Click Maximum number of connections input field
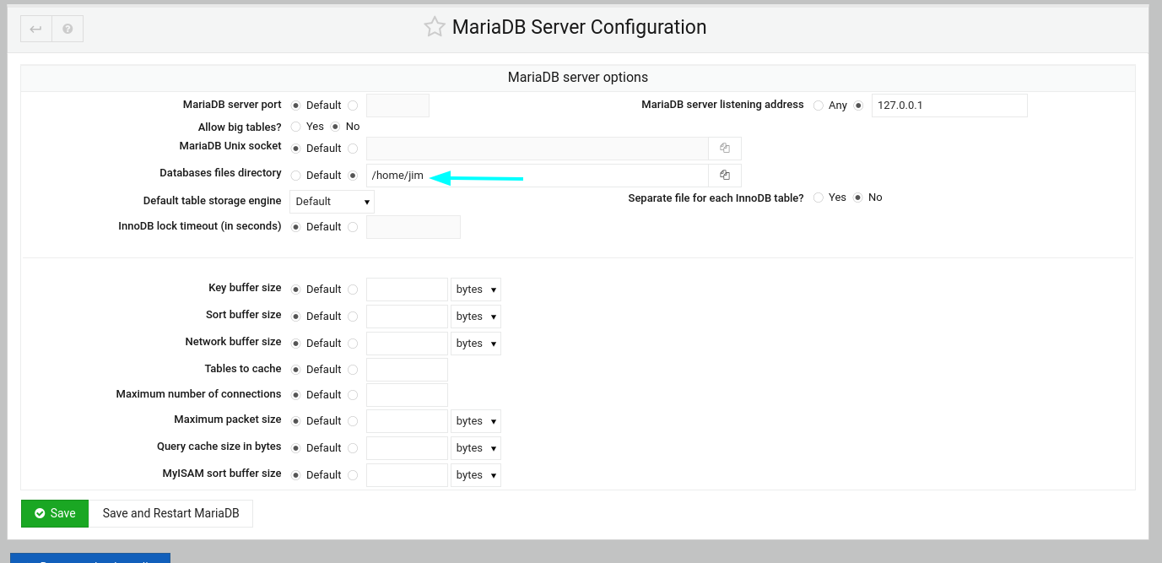The width and height of the screenshot is (1162, 563). click(x=407, y=395)
